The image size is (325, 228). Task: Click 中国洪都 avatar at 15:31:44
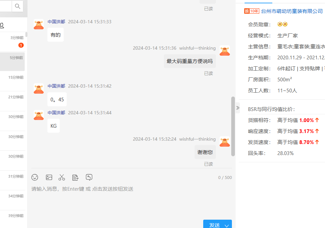click(39, 115)
